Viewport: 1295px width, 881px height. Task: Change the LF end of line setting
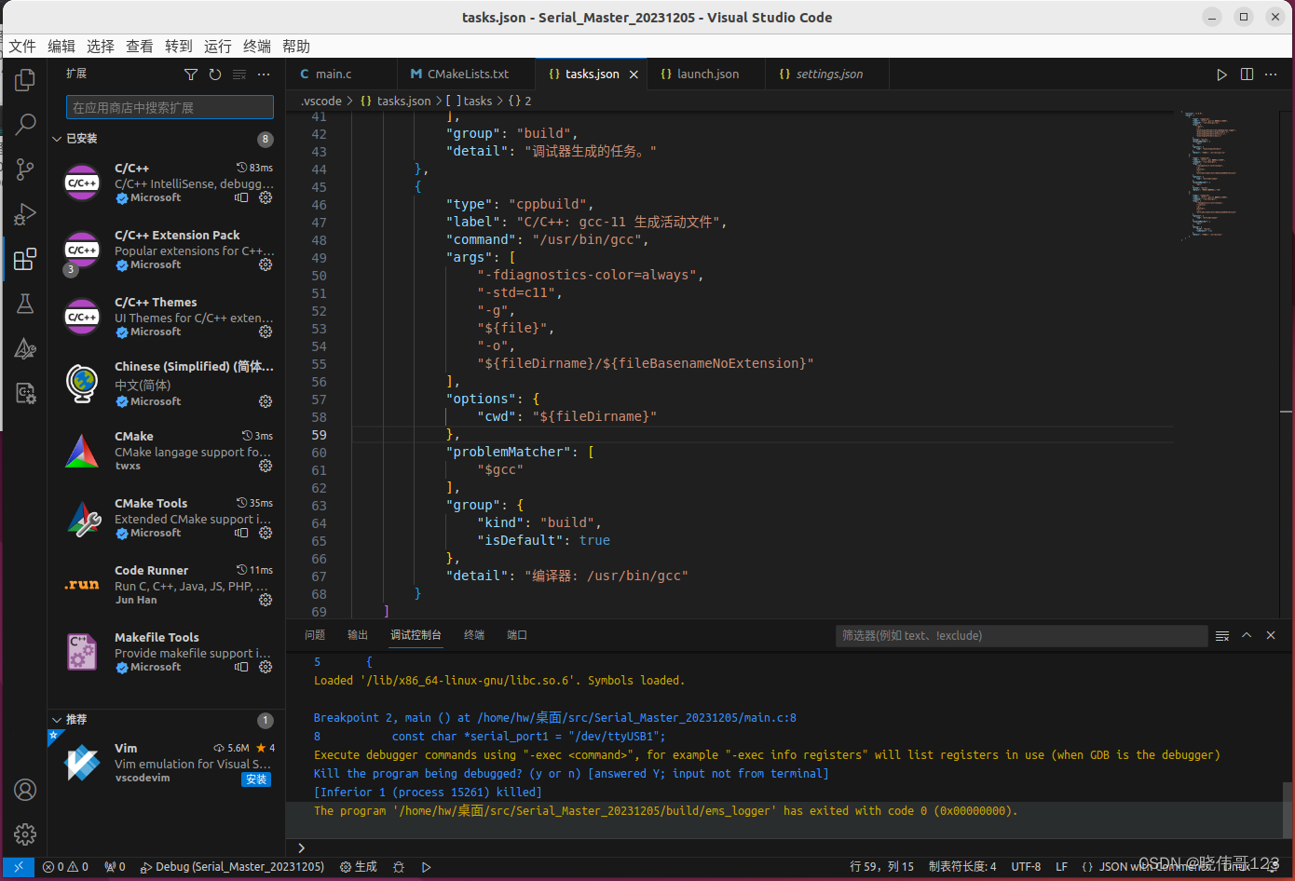pyautogui.click(x=1061, y=867)
